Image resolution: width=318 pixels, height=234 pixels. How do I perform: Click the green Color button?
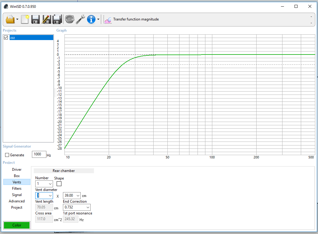coord(17,225)
